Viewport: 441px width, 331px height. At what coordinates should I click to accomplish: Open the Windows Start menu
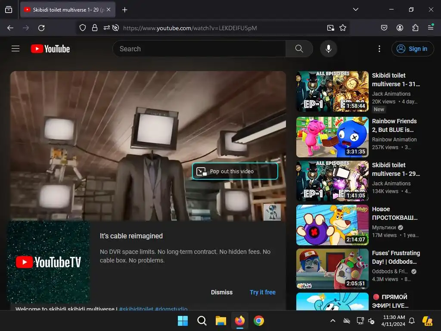pyautogui.click(x=183, y=321)
